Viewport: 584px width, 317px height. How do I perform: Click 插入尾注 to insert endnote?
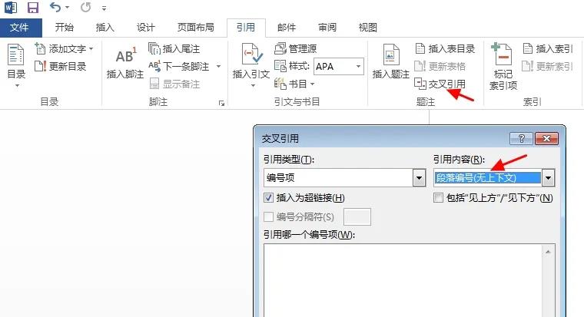pos(174,49)
